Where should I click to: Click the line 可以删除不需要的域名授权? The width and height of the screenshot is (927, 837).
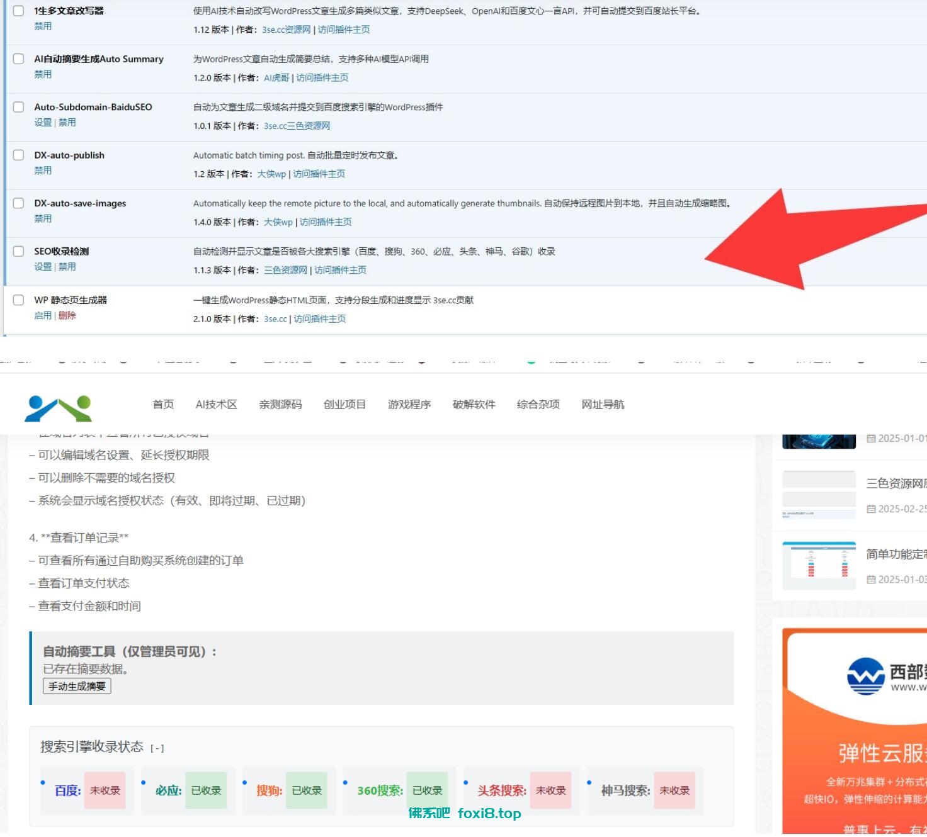102,478
